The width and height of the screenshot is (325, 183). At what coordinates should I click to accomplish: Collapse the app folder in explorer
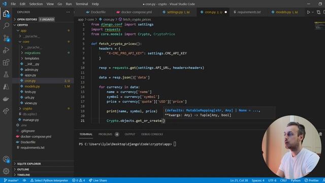[23, 30]
